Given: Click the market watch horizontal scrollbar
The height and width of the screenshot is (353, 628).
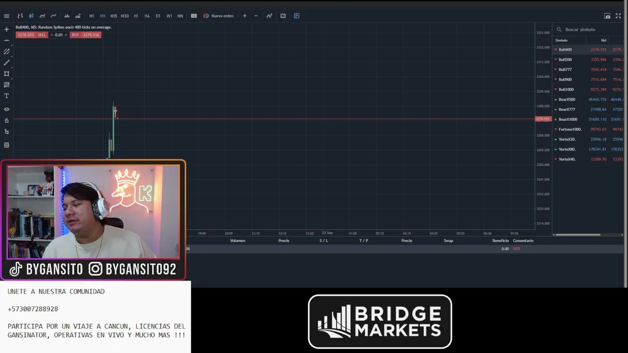Looking at the screenshot, I should coord(578,234).
